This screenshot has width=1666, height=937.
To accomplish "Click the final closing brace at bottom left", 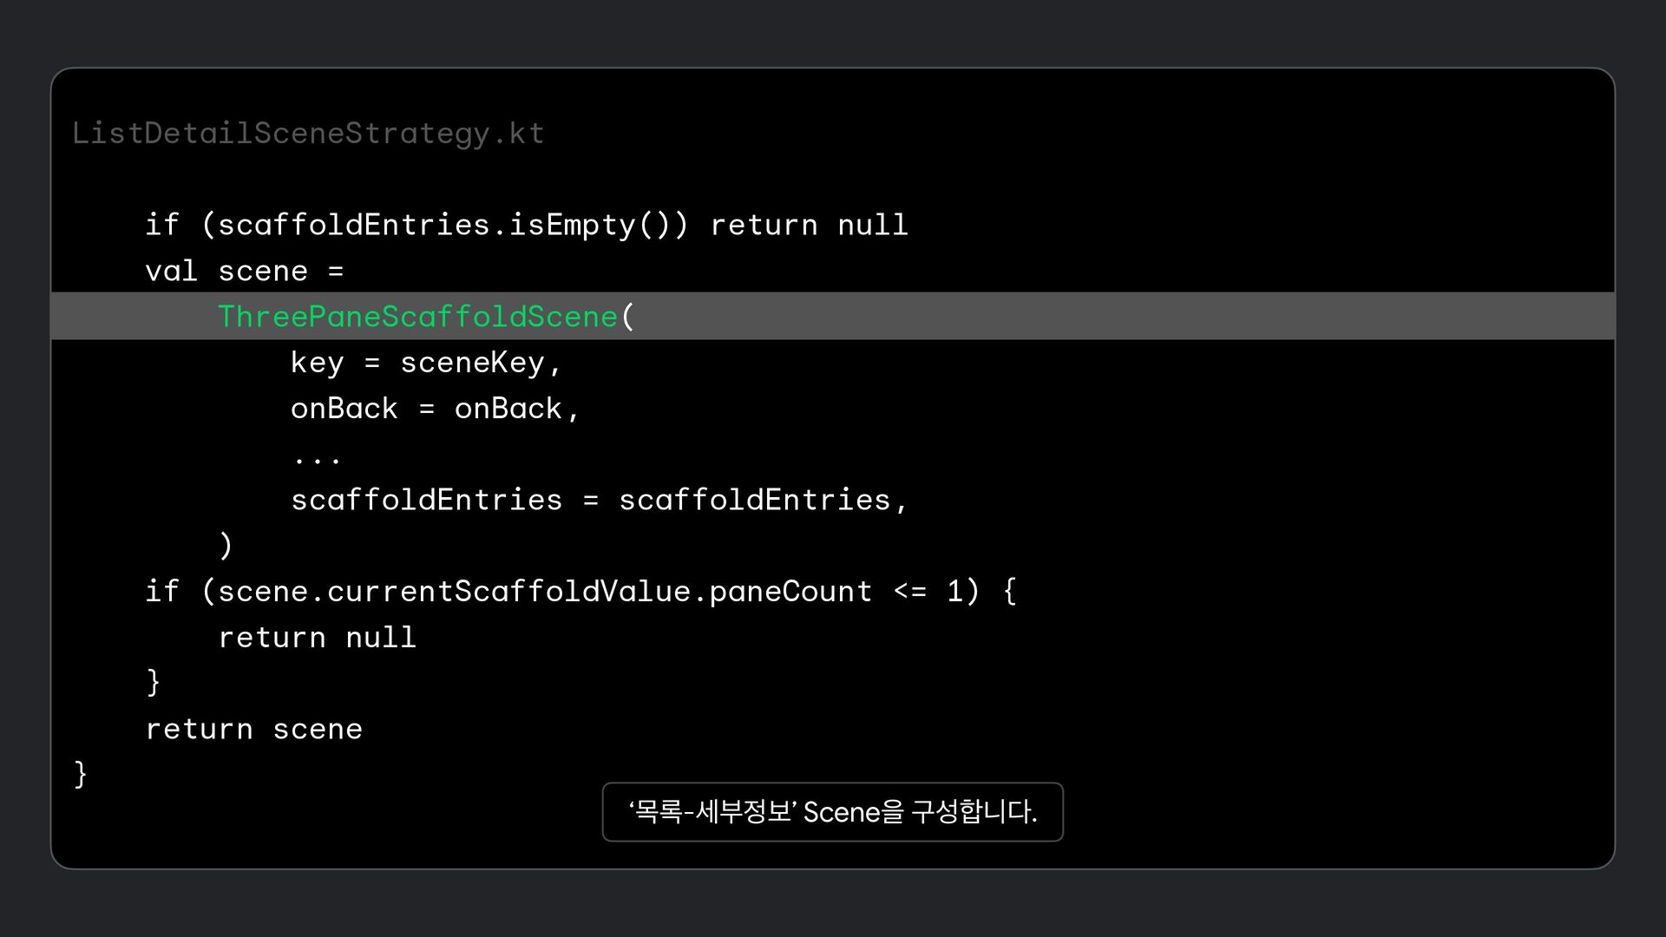I will pos(81,773).
